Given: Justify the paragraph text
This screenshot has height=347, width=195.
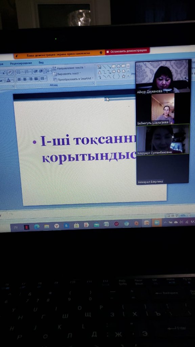Looking at the screenshot, I should click(36, 79).
